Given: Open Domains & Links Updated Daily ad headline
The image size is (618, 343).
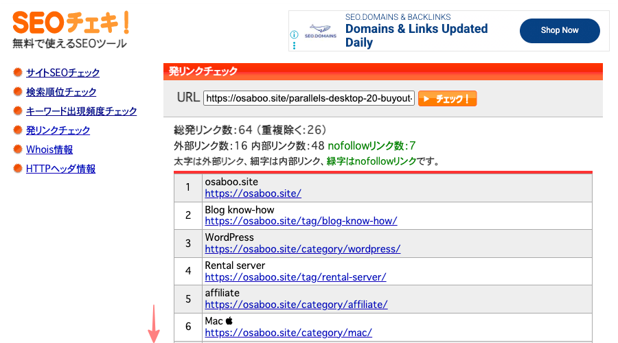Looking at the screenshot, I should click(x=416, y=36).
